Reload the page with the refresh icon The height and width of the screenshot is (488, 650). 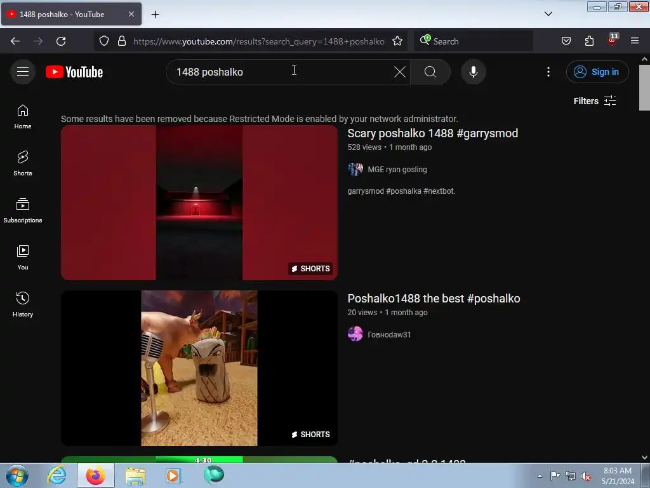click(x=61, y=41)
